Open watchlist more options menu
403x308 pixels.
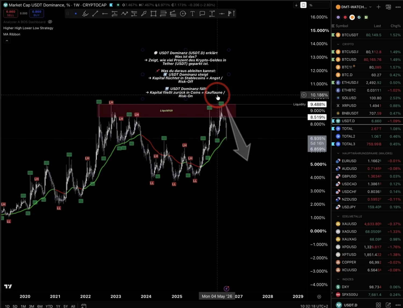(398, 7)
